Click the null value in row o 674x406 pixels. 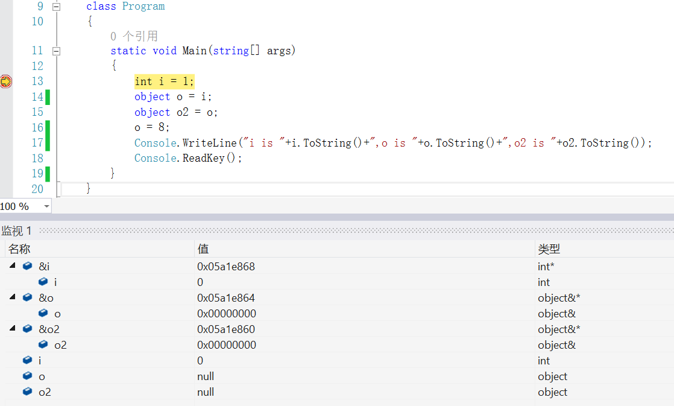click(x=206, y=376)
